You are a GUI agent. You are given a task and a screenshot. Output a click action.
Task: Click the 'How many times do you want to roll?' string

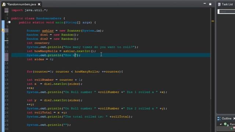[x=99, y=47]
